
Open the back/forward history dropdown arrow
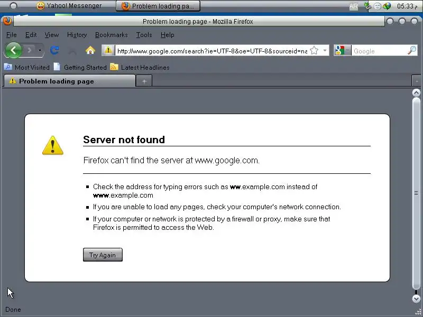(x=40, y=50)
